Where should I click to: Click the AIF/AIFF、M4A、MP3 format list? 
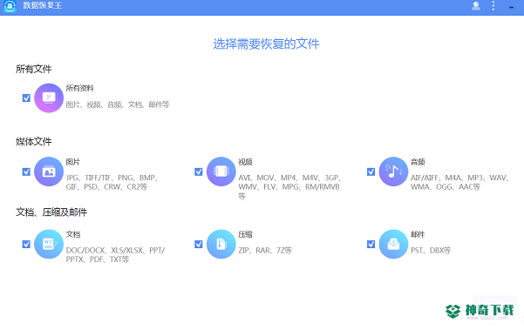coord(459,182)
